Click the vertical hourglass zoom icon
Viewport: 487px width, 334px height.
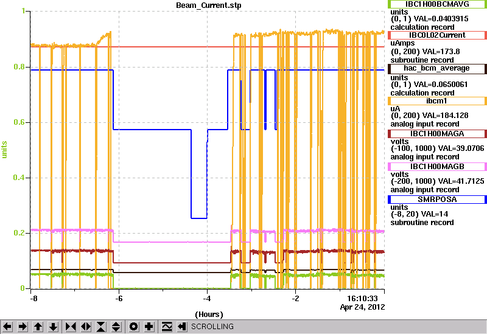(x=101, y=327)
